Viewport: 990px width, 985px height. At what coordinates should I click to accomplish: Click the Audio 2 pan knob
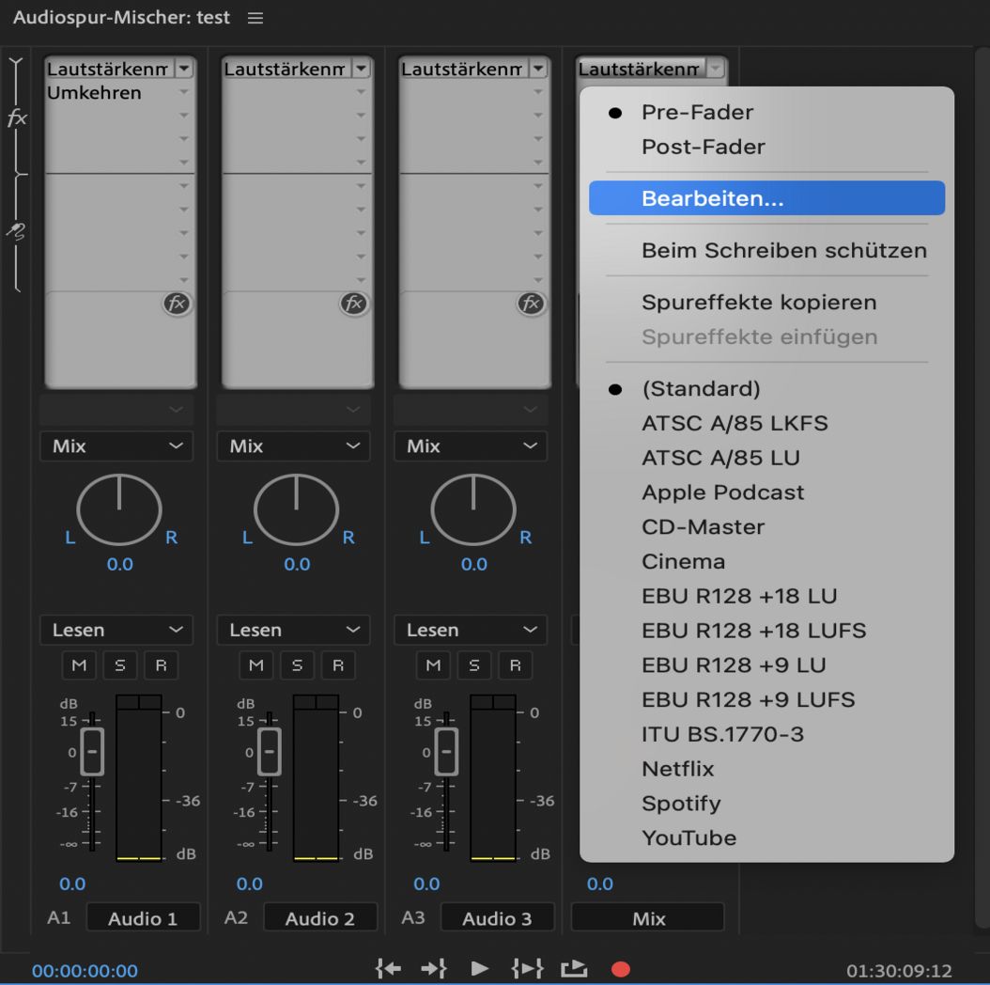[297, 509]
